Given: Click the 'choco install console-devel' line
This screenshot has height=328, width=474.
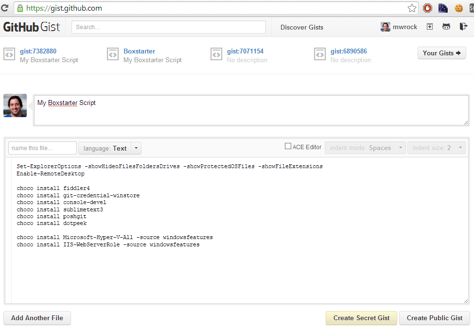Looking at the screenshot, I should tap(61, 202).
